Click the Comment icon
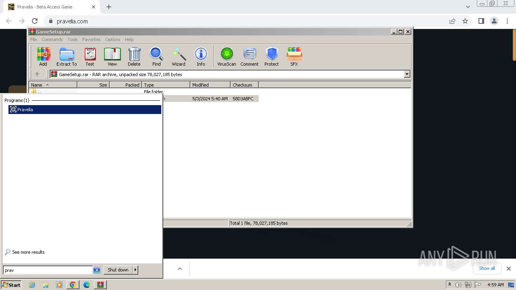The image size is (516, 290). 250,56
